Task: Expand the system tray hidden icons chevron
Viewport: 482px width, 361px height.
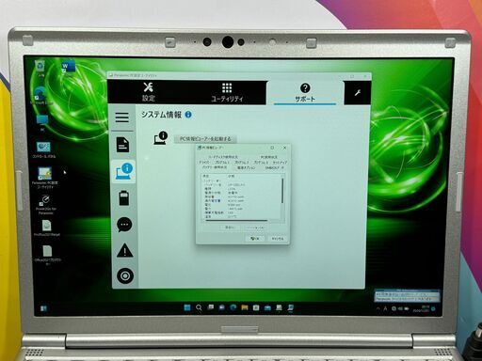Action: (x=378, y=308)
